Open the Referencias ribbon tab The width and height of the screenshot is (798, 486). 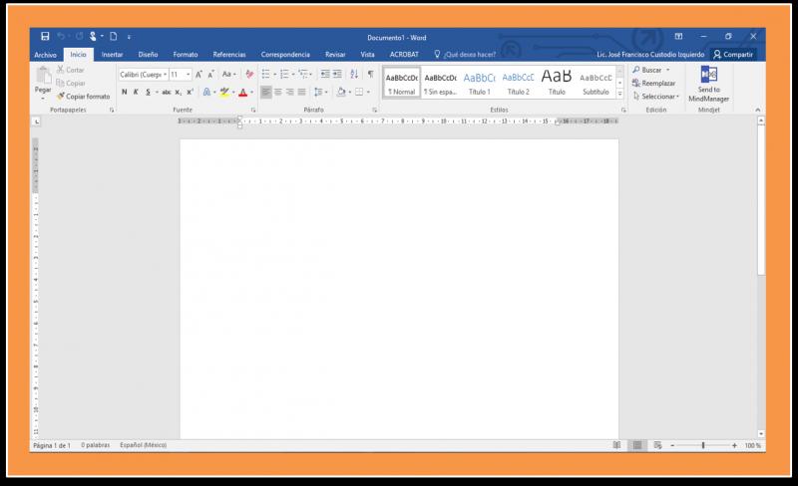(x=228, y=54)
